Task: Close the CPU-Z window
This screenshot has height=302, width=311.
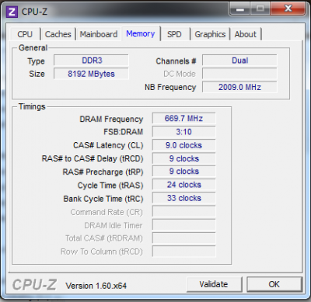Action: pos(288,9)
